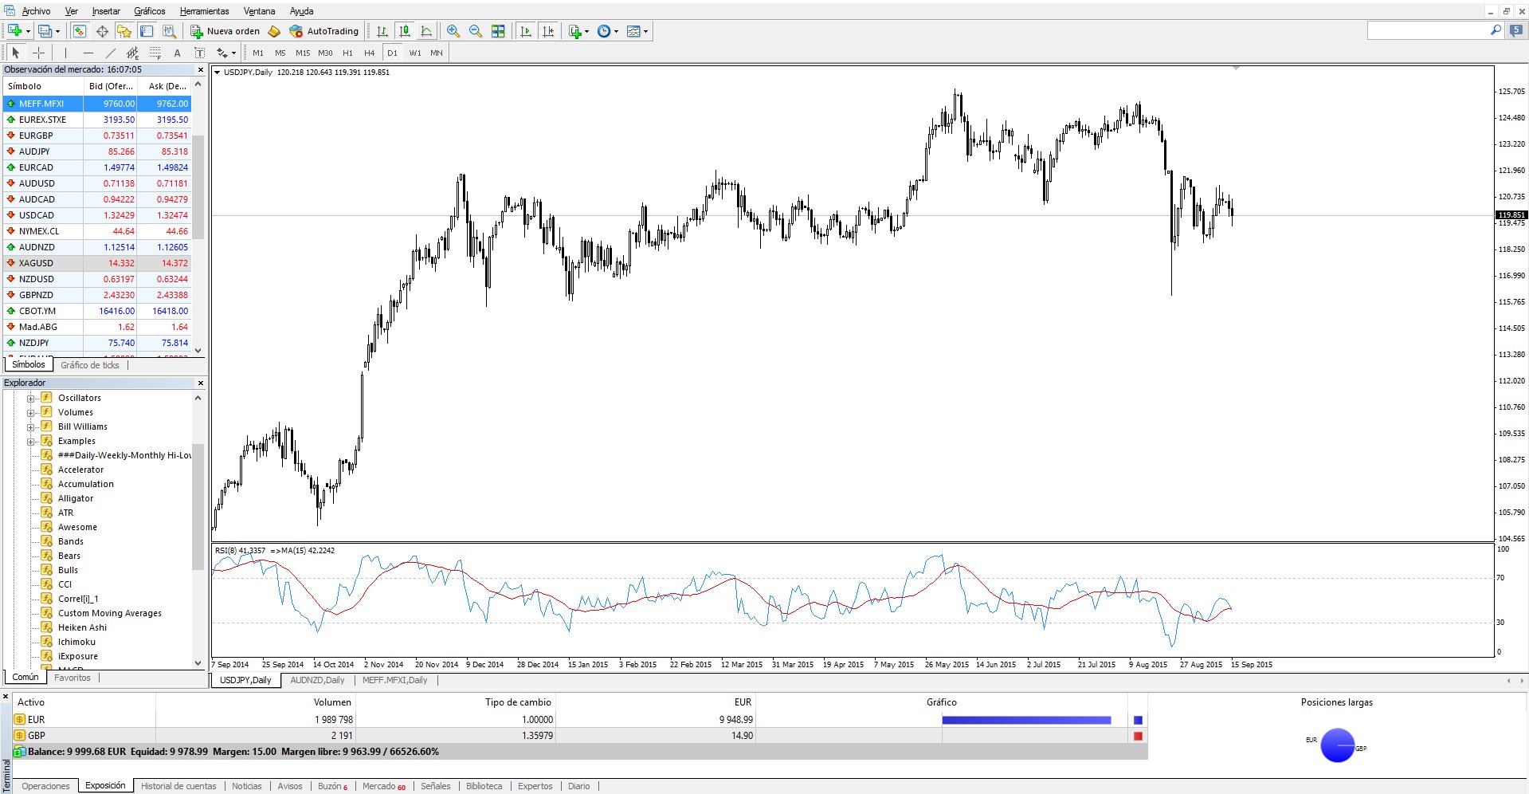Select the Crosshair tool
The width and height of the screenshot is (1529, 794).
(38, 53)
